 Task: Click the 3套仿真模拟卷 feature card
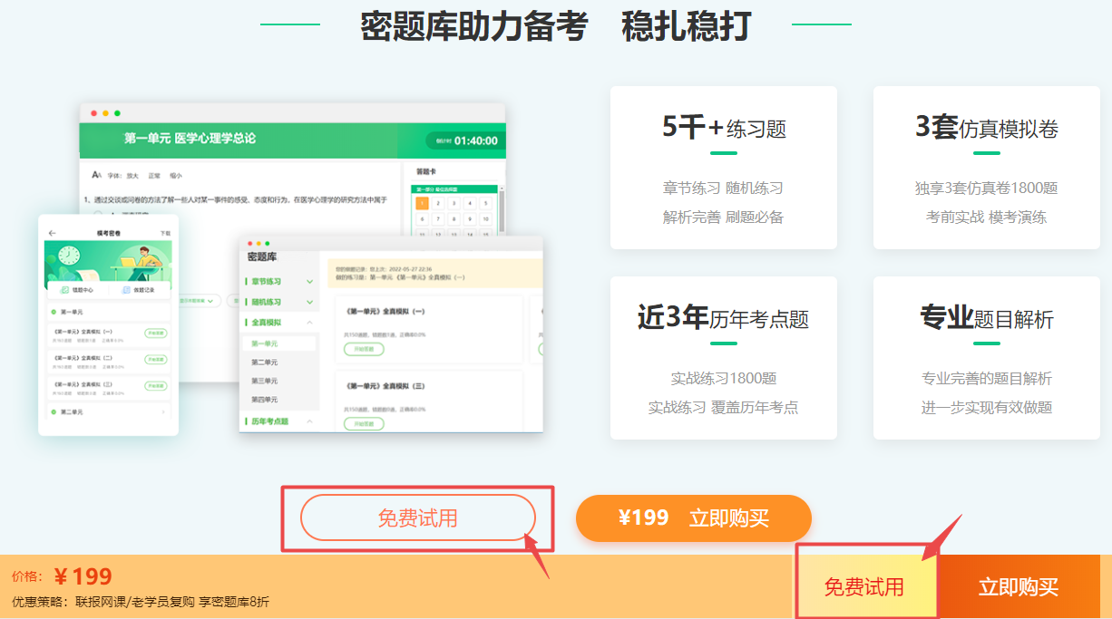pos(986,168)
